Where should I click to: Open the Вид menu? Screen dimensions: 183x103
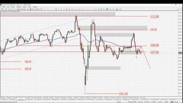click(8, 7)
